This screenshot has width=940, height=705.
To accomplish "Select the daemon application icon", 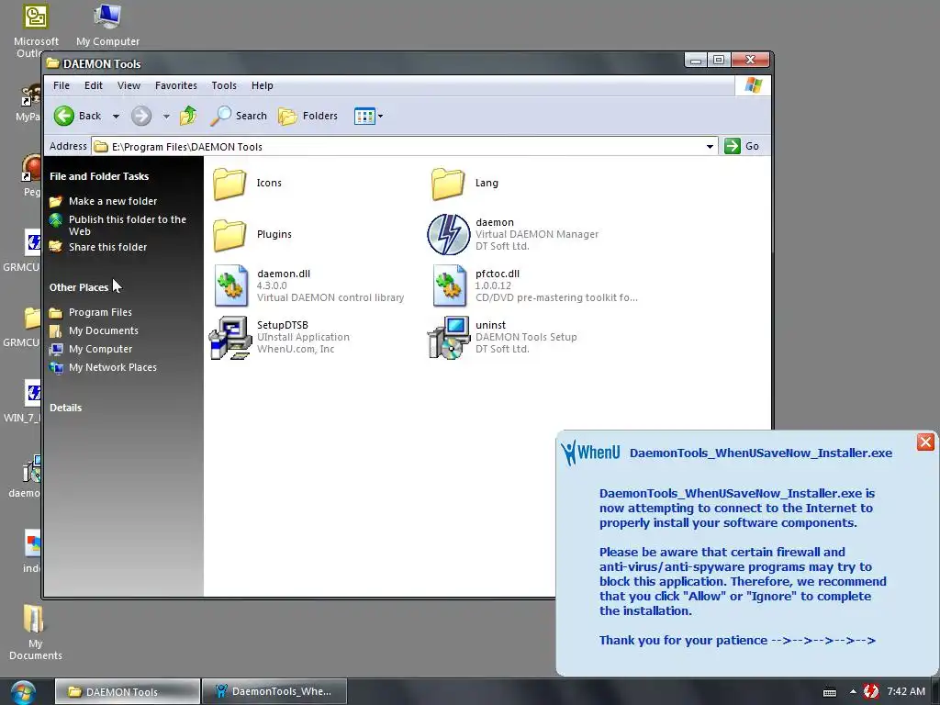I will pyautogui.click(x=448, y=234).
